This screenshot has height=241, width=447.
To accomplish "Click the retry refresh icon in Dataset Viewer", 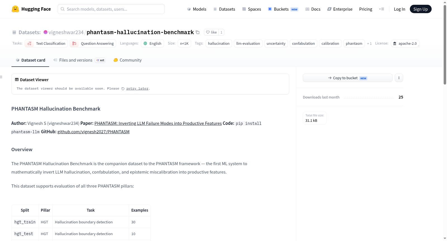I will tap(123, 89).
